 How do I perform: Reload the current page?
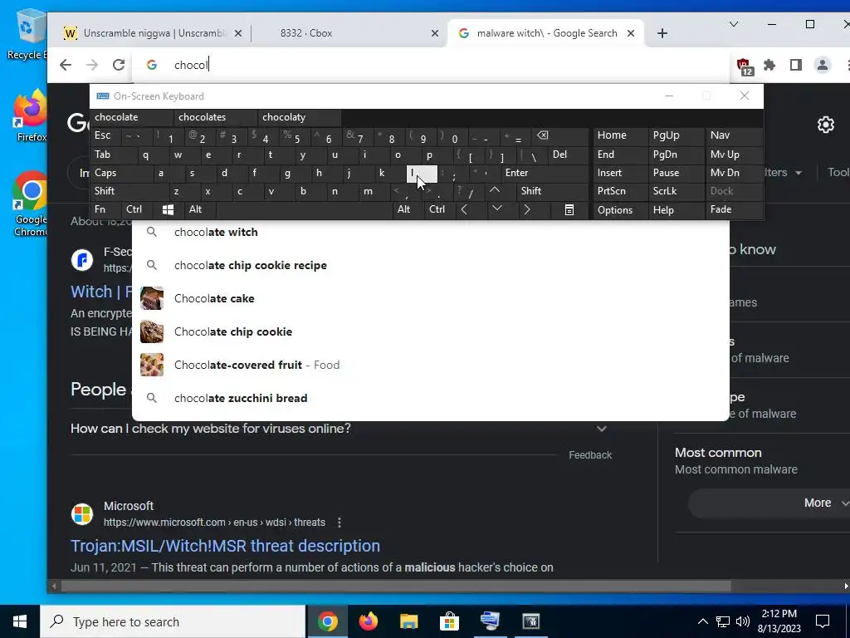click(x=119, y=65)
